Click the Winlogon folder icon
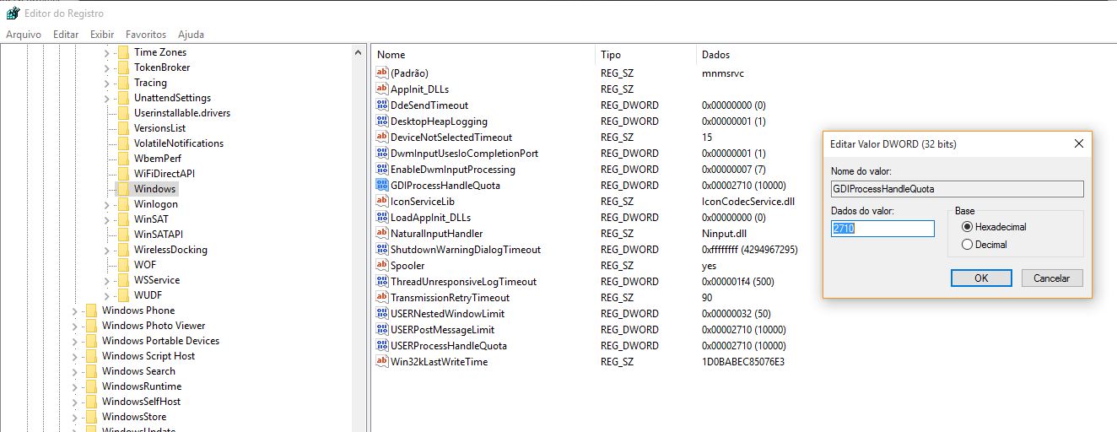1117x432 pixels. coord(123,204)
